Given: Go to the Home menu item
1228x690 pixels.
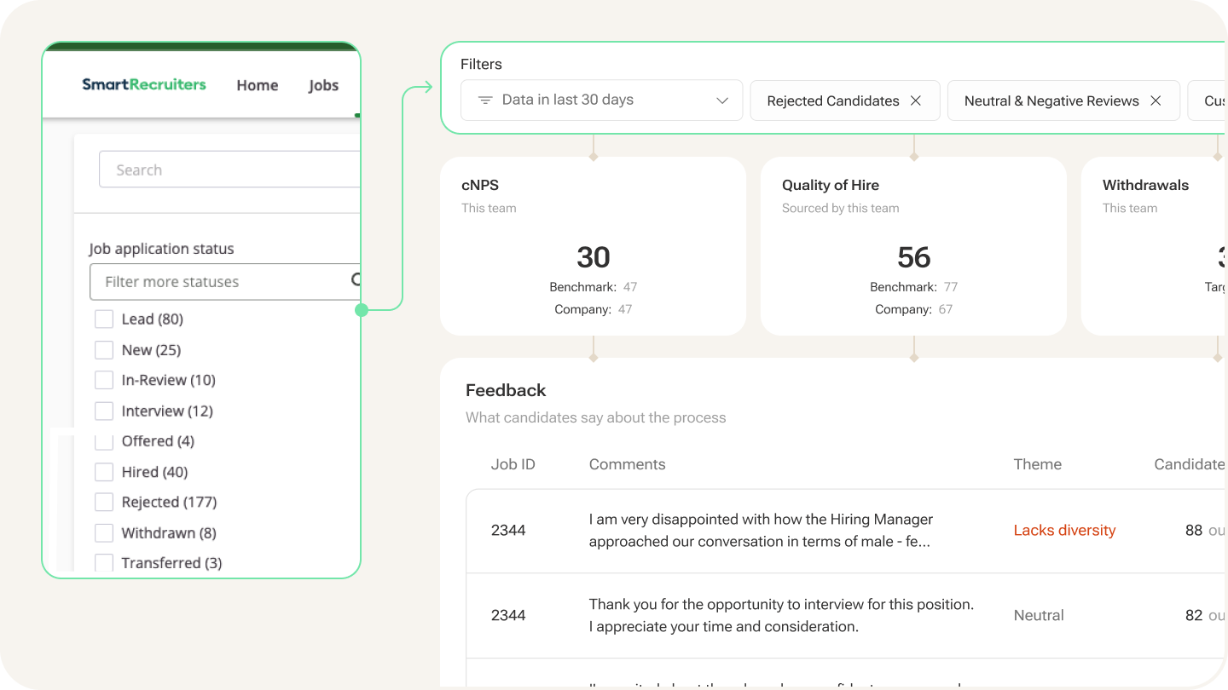Looking at the screenshot, I should pos(258,85).
